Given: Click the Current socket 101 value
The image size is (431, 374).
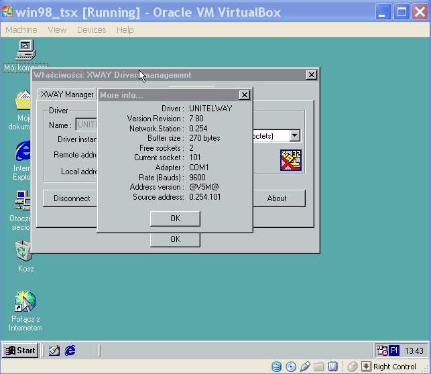Looking at the screenshot, I should (195, 158).
